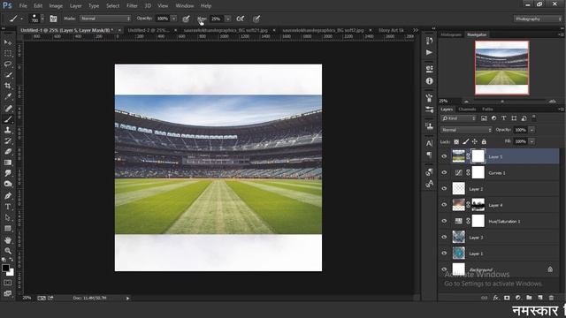The image size is (566, 318).
Task: Open the Brush Preset picker
Action: (x=36, y=19)
